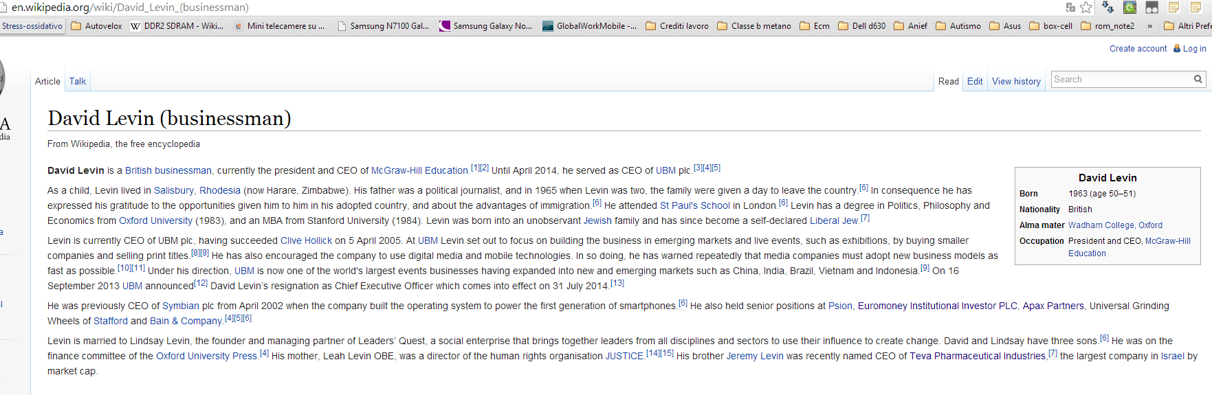Open the Mini telecamere bookmark
Screen dimensions: 1212x395
point(280,26)
